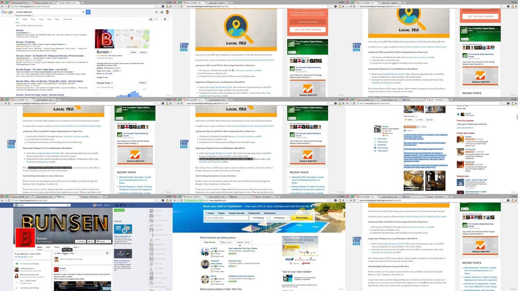Open the Reviews tab on Bunsen page
Image resolution: width=518 pixels, height=291 pixels.
(x=66, y=247)
